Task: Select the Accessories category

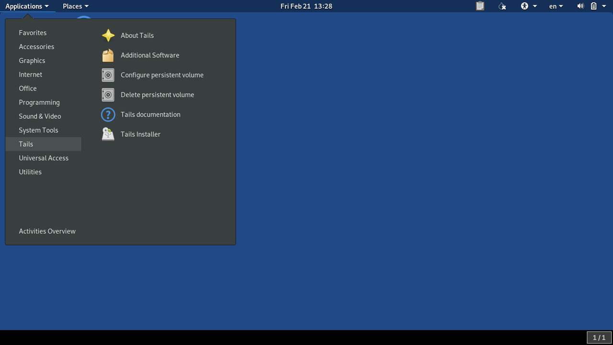Action: click(x=43, y=46)
